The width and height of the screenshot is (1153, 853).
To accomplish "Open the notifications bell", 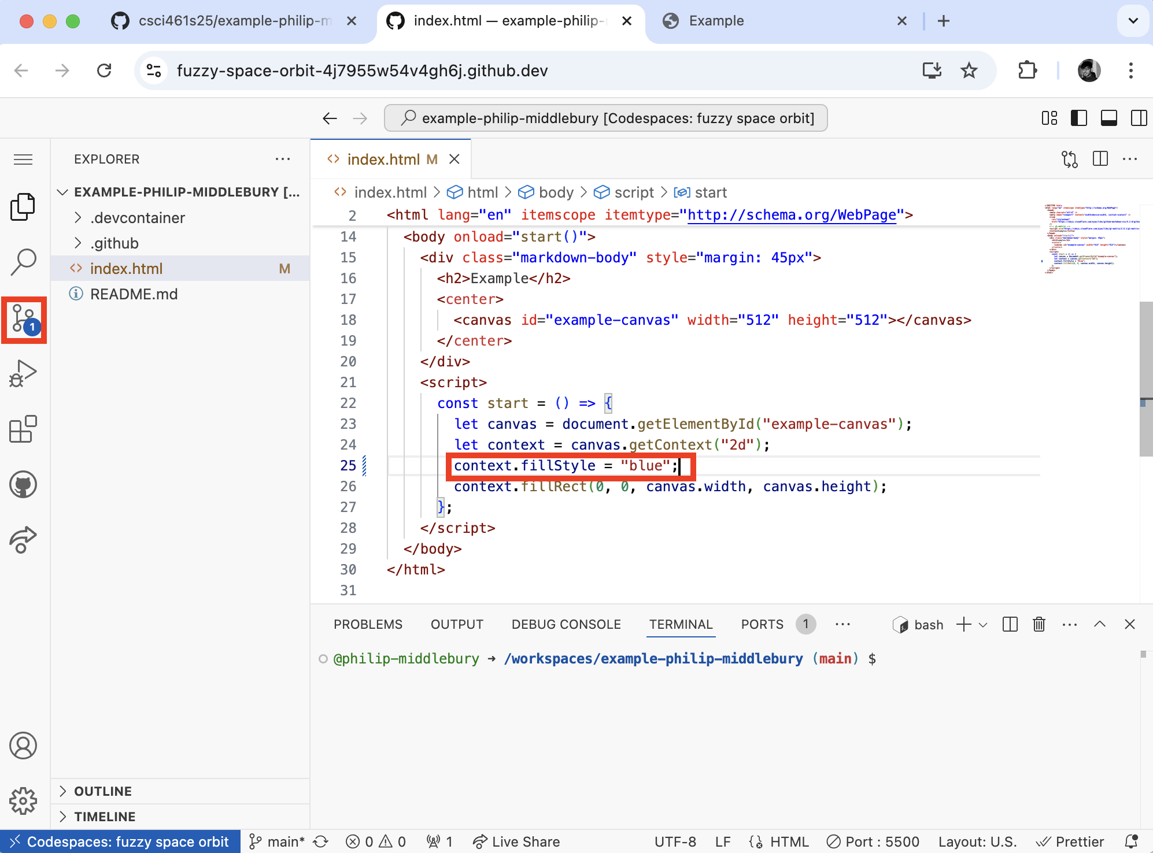I will point(1132,841).
